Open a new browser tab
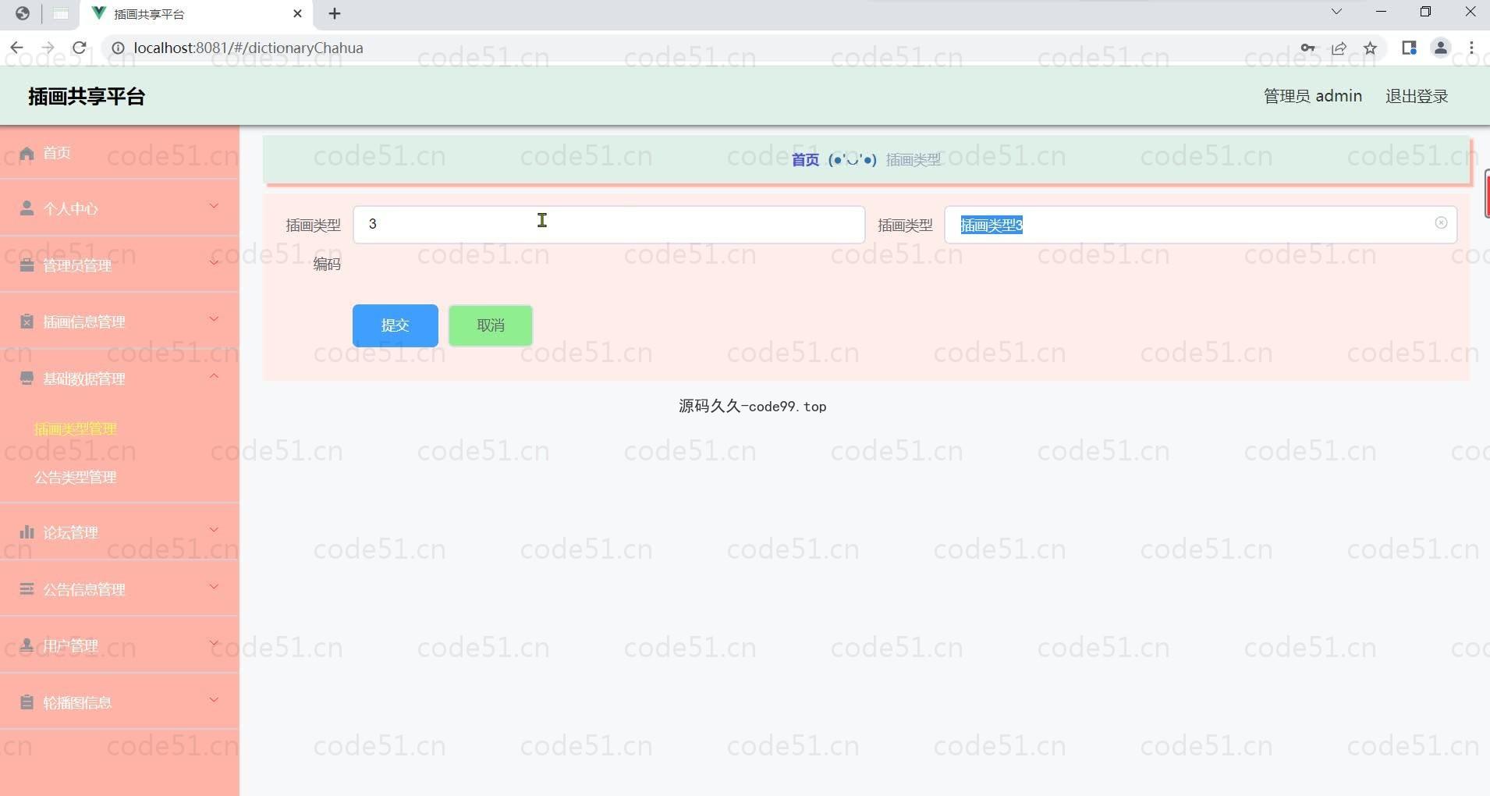 (335, 13)
